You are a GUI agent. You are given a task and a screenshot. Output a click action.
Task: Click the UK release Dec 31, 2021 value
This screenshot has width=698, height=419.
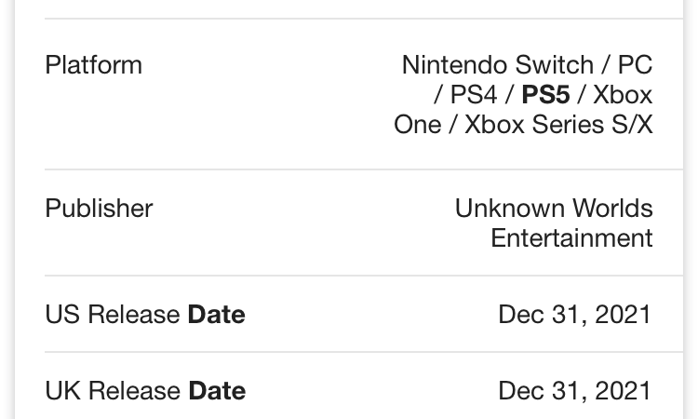(575, 391)
